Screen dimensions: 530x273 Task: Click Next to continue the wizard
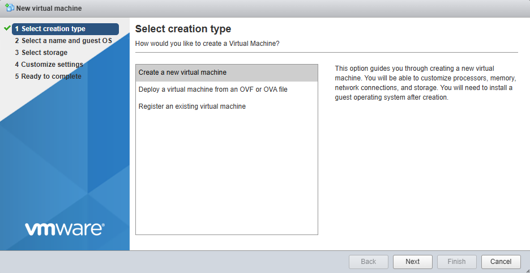[413, 262]
